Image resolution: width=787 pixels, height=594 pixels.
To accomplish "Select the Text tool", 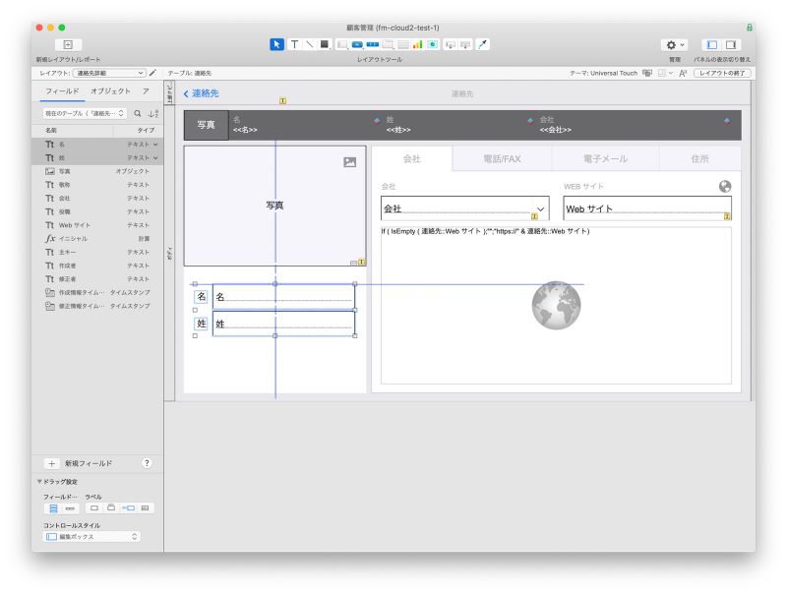I will [294, 44].
